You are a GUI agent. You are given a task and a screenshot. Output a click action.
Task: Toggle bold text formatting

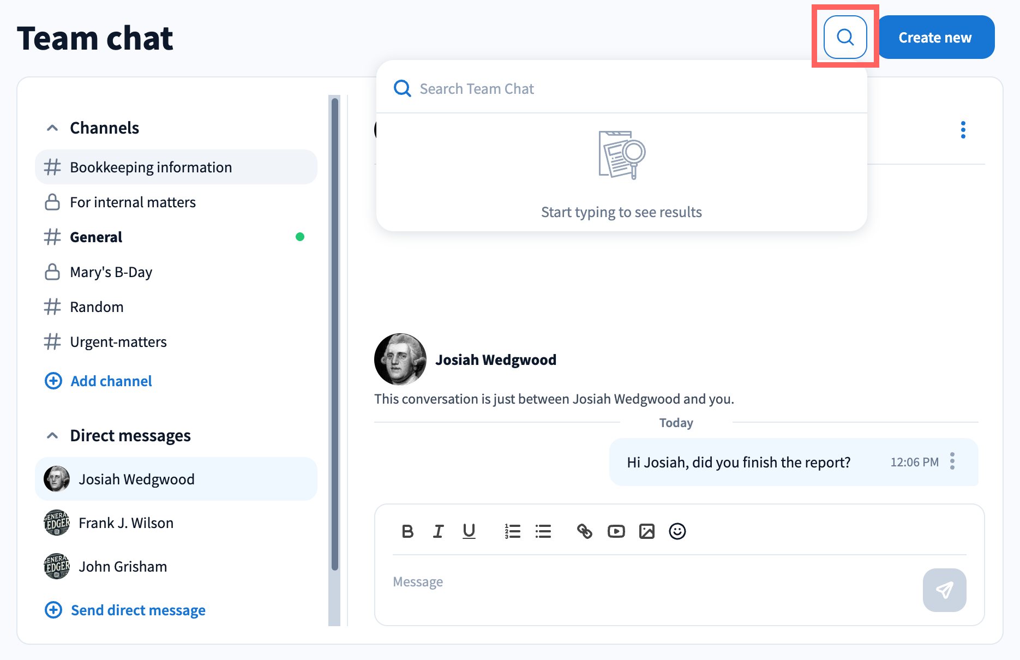407,531
